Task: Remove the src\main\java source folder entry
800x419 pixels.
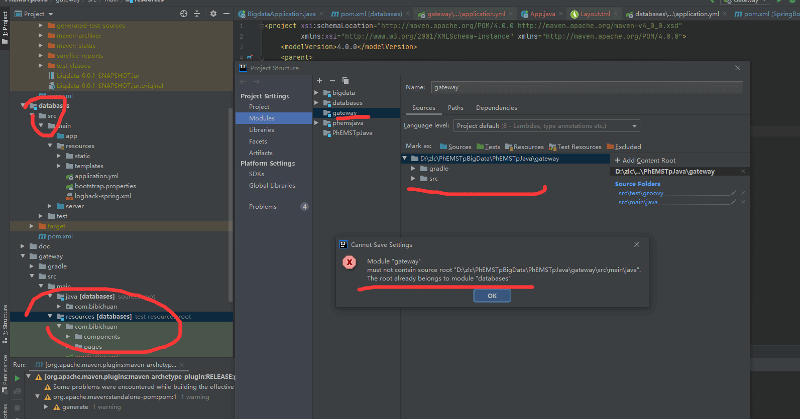Action: [x=743, y=202]
